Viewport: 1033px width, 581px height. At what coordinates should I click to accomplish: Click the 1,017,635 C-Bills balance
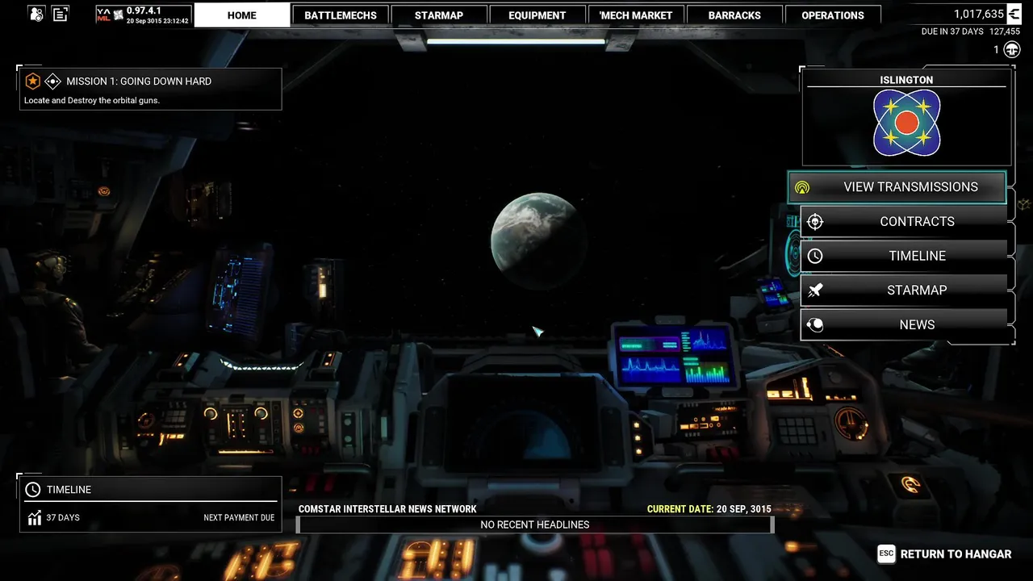coord(978,14)
